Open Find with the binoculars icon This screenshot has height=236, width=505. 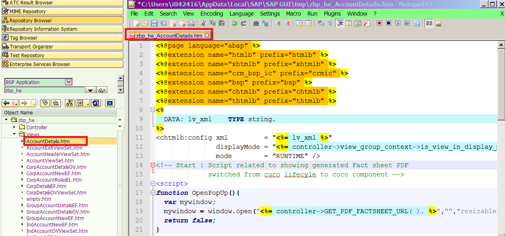point(256,23)
